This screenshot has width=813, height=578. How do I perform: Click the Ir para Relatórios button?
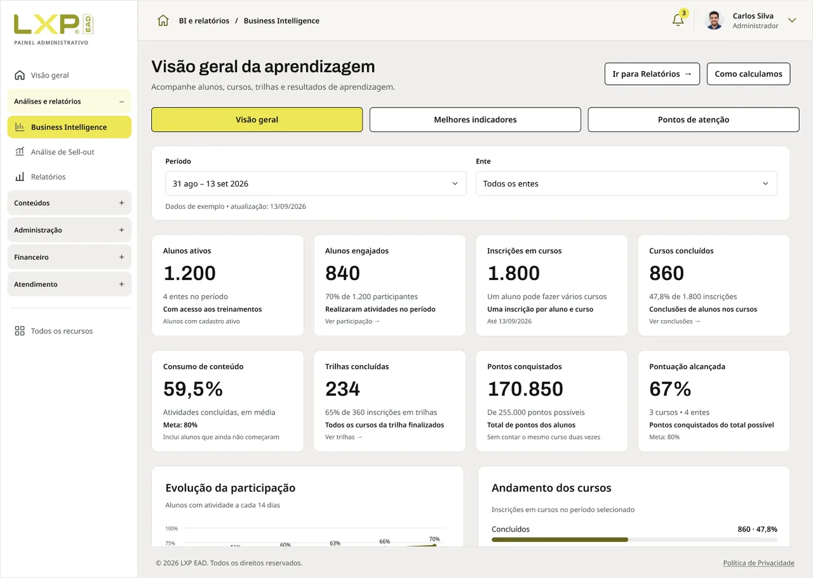[652, 74]
